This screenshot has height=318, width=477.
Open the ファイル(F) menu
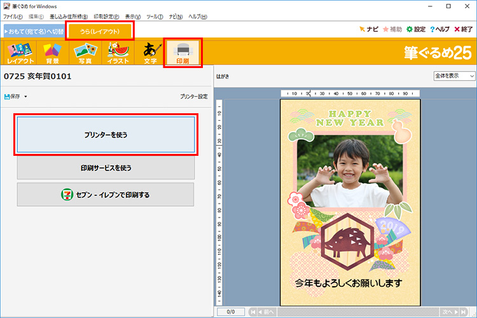pos(13,16)
